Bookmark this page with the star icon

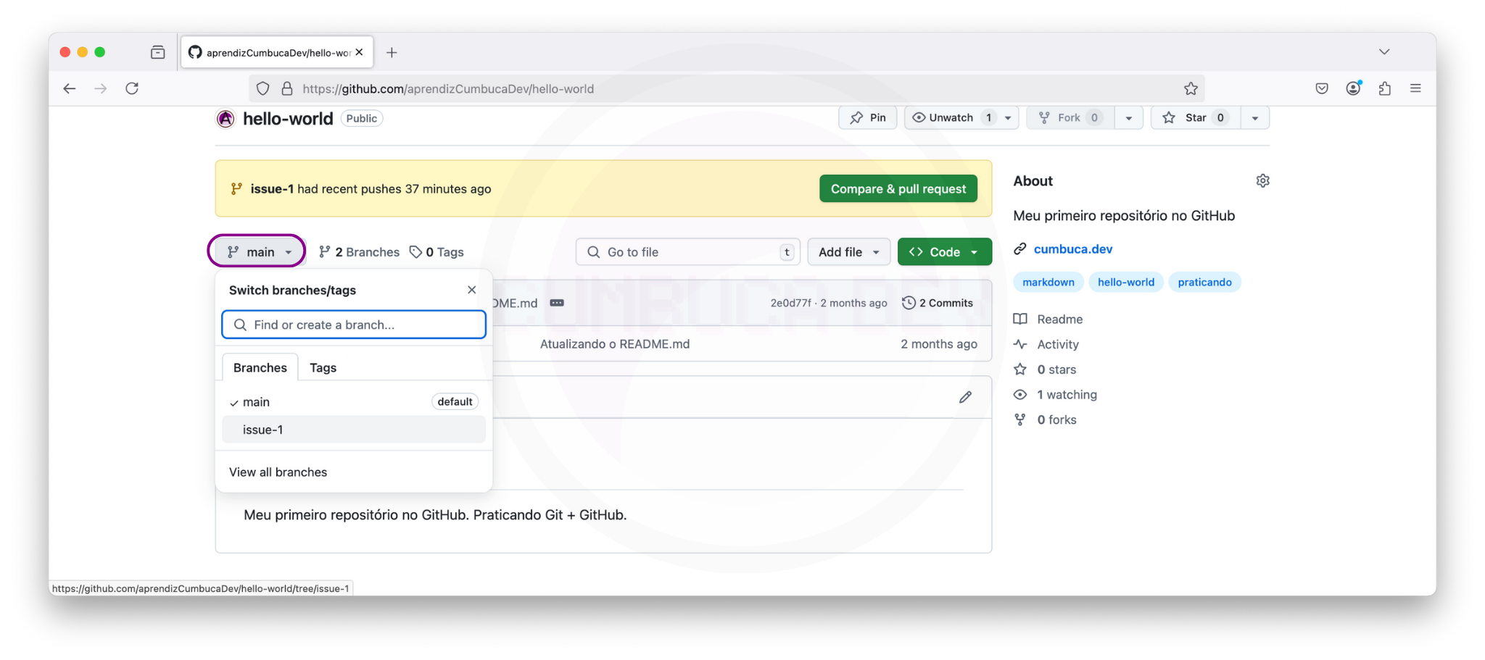coord(1191,88)
